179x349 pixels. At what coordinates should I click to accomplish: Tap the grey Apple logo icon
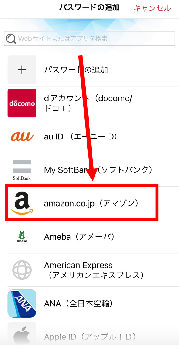click(x=22, y=336)
